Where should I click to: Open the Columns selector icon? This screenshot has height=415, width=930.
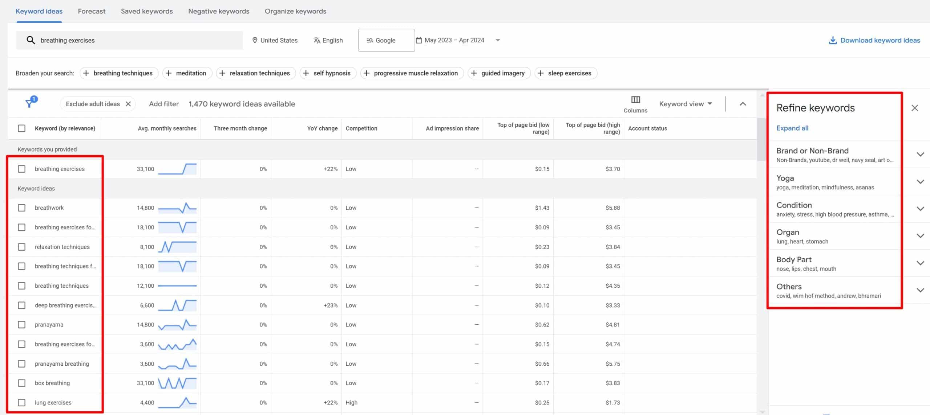click(635, 100)
